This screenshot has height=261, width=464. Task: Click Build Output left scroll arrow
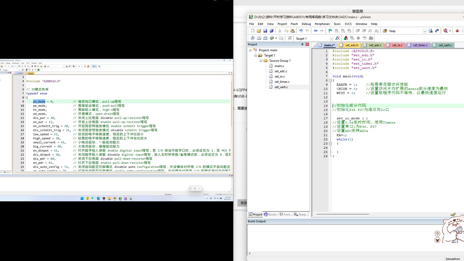(249, 253)
